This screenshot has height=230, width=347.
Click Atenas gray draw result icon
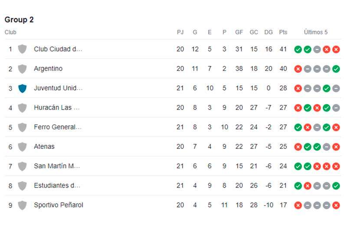click(327, 147)
